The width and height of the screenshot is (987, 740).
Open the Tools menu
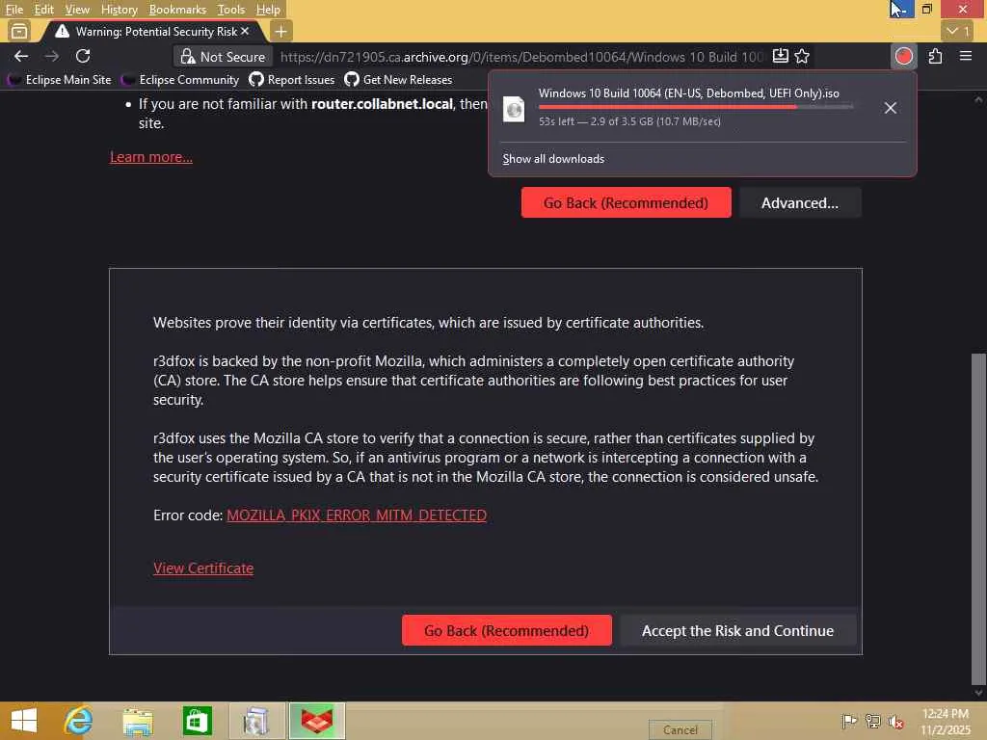230,10
